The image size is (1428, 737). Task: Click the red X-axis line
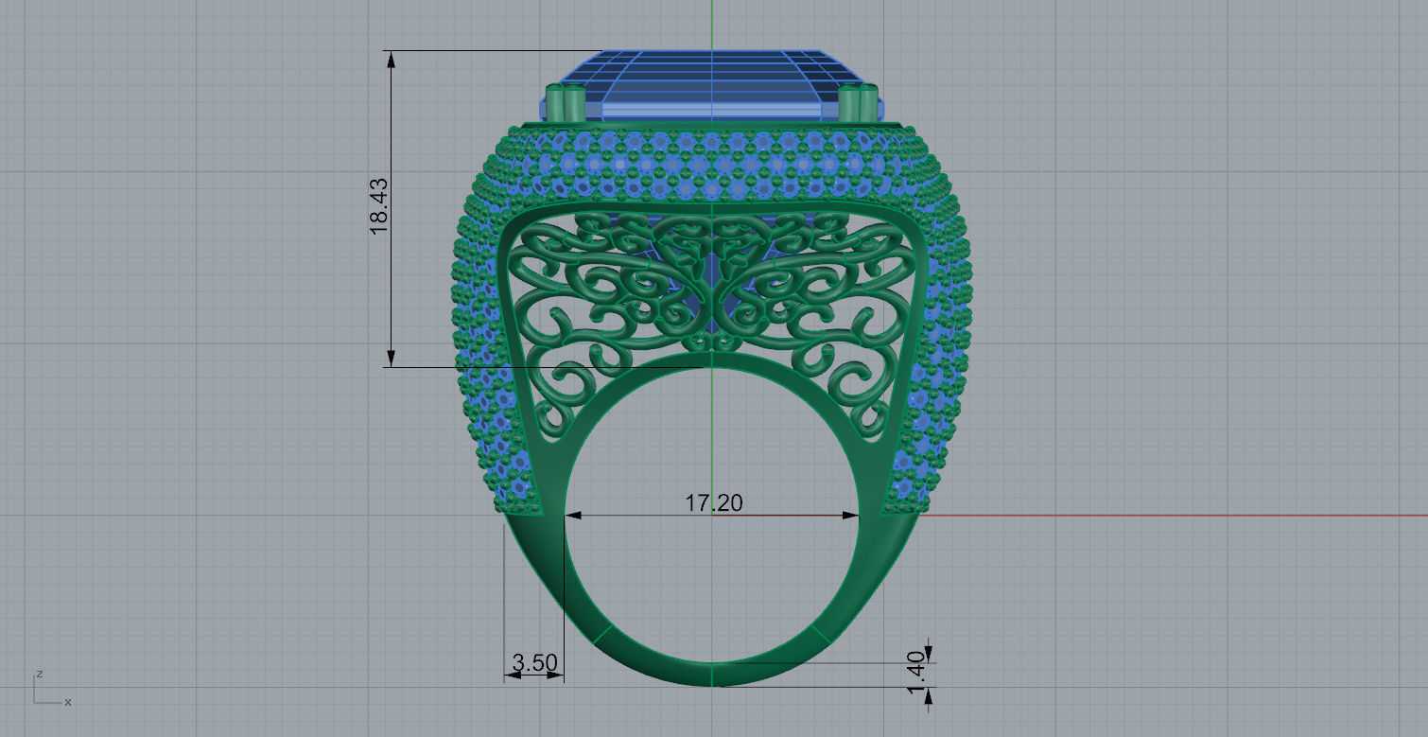1173,516
